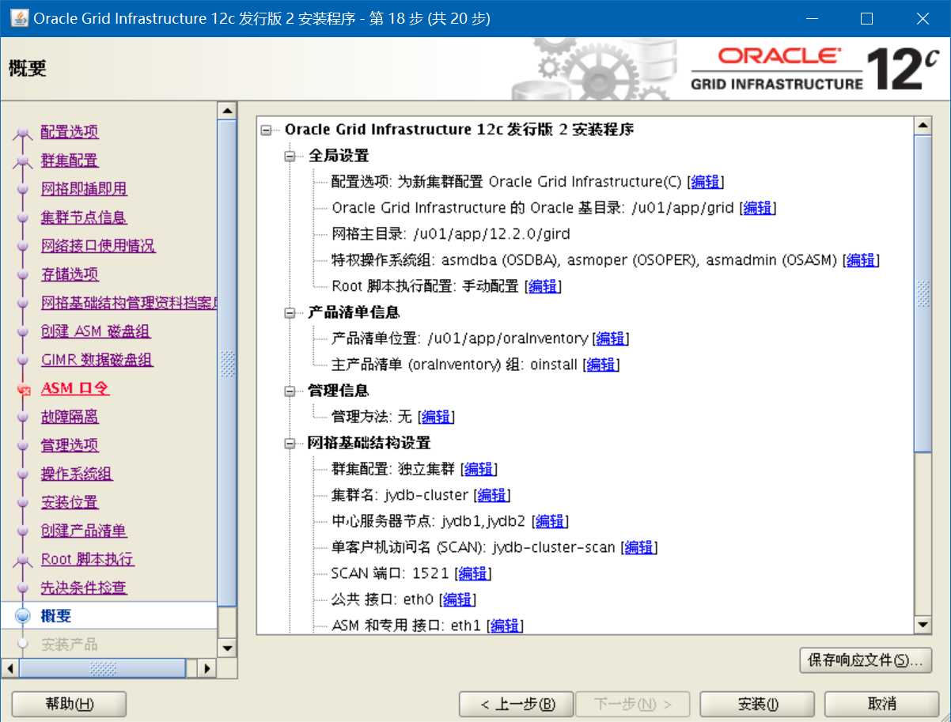Open the 安装位置 step
951x722 pixels.
click(70, 502)
